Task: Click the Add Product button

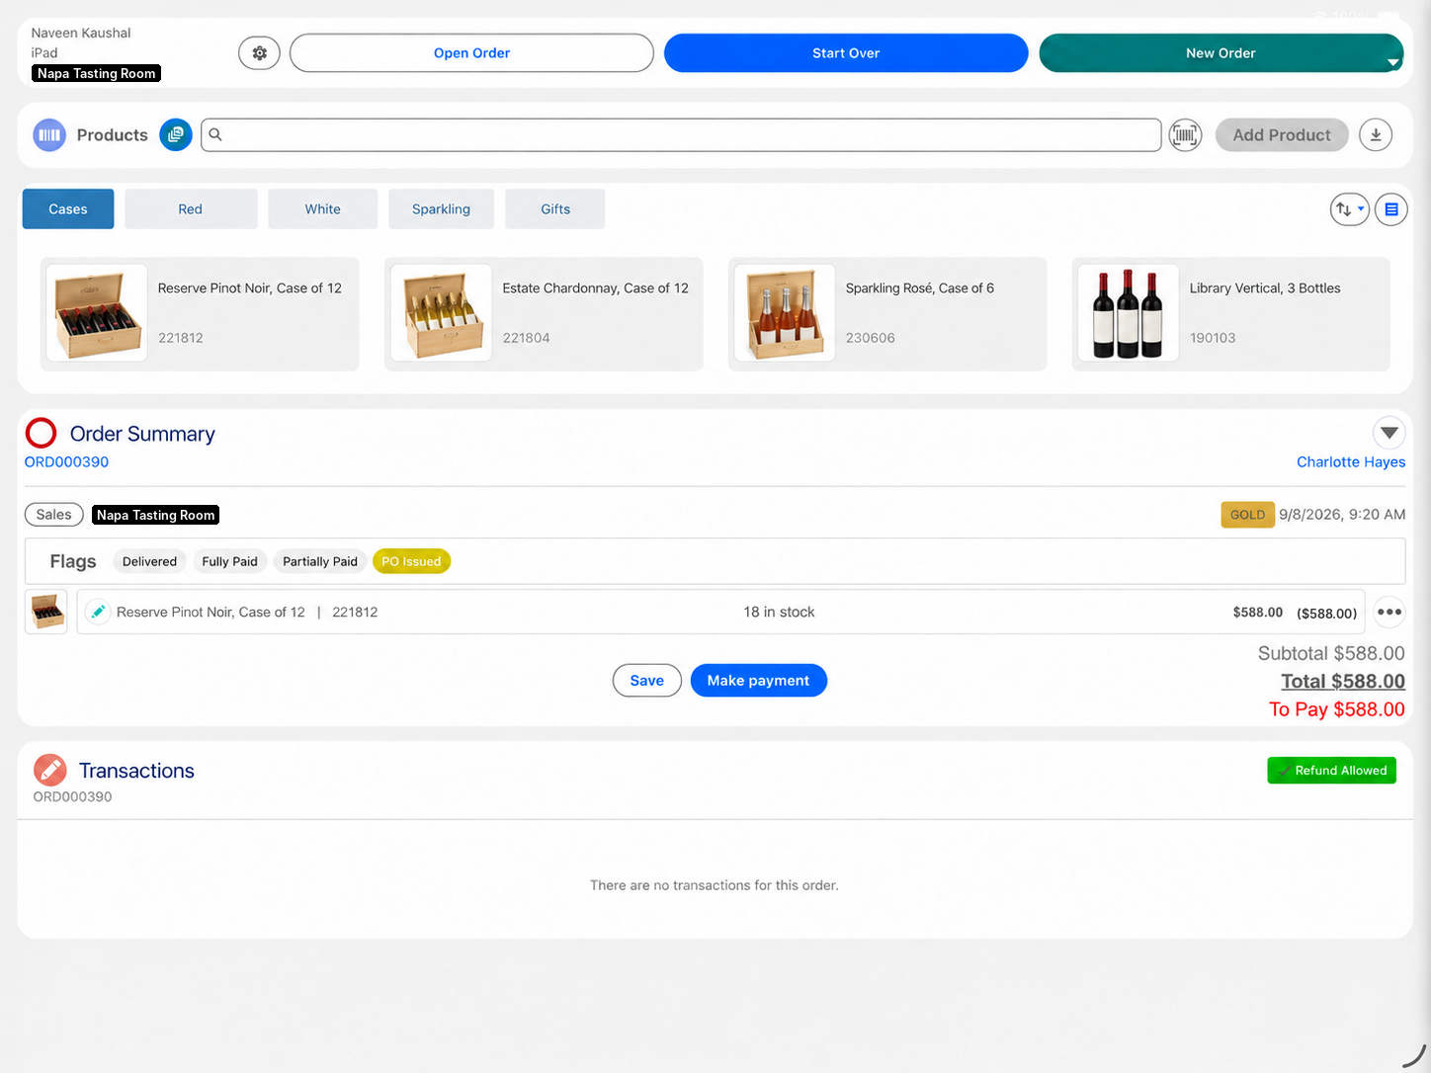Action: pyautogui.click(x=1282, y=135)
